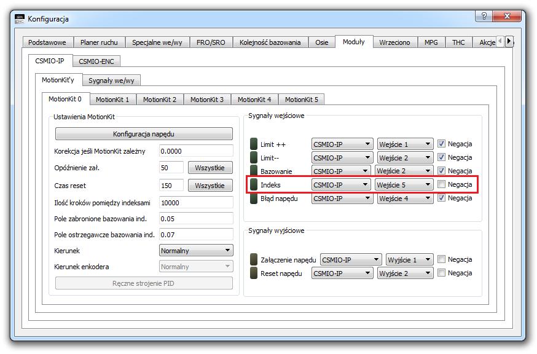Image resolution: width=537 pixels, height=354 pixels.
Task: Toggle Negacja for Limit ++
Action: pyautogui.click(x=441, y=144)
